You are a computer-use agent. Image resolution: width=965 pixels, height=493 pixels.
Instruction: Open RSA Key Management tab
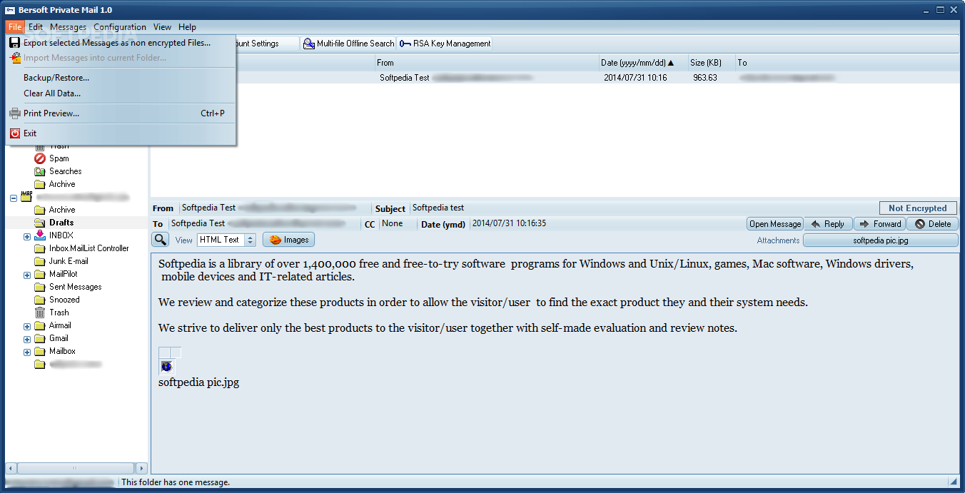click(x=445, y=44)
